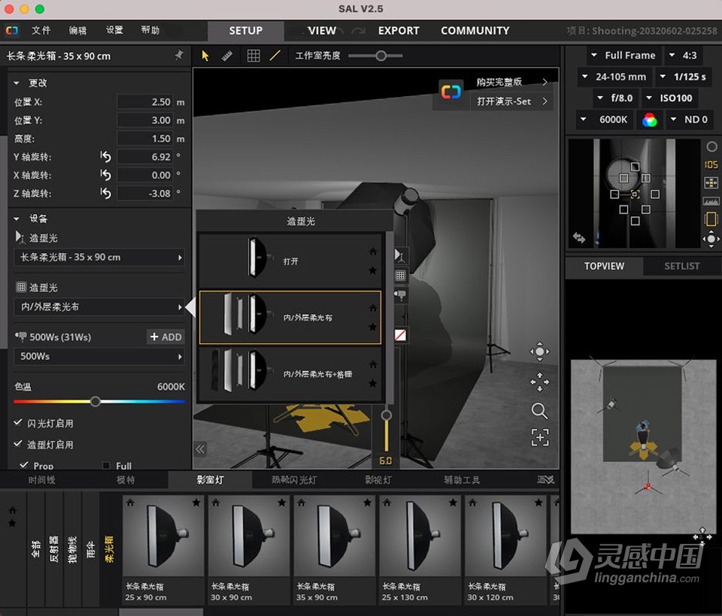Activate the ruler measurement tool
Image resolution: width=722 pixels, height=616 pixels.
[x=227, y=56]
